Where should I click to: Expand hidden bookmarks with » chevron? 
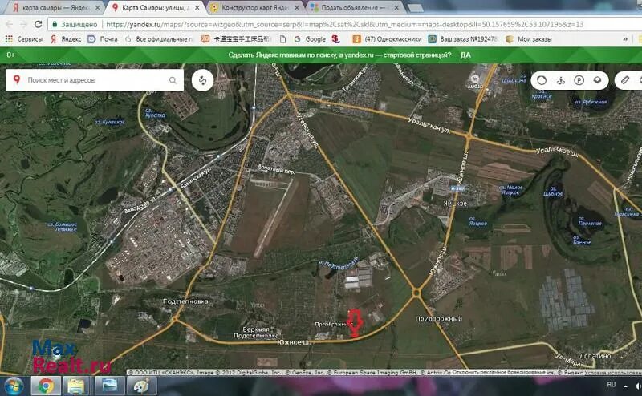[625, 38]
